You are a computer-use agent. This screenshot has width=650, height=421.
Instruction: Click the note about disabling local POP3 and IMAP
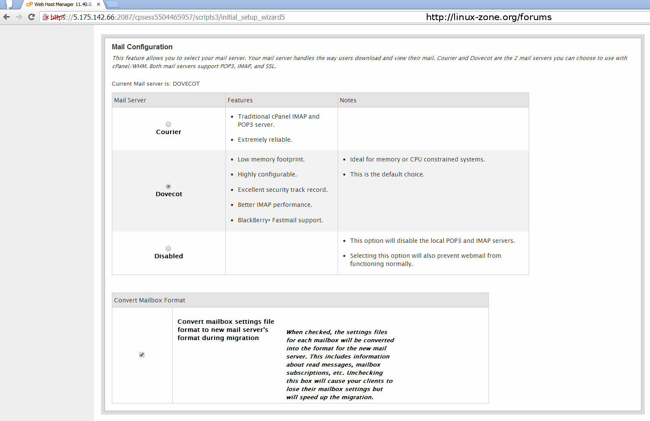pos(432,241)
